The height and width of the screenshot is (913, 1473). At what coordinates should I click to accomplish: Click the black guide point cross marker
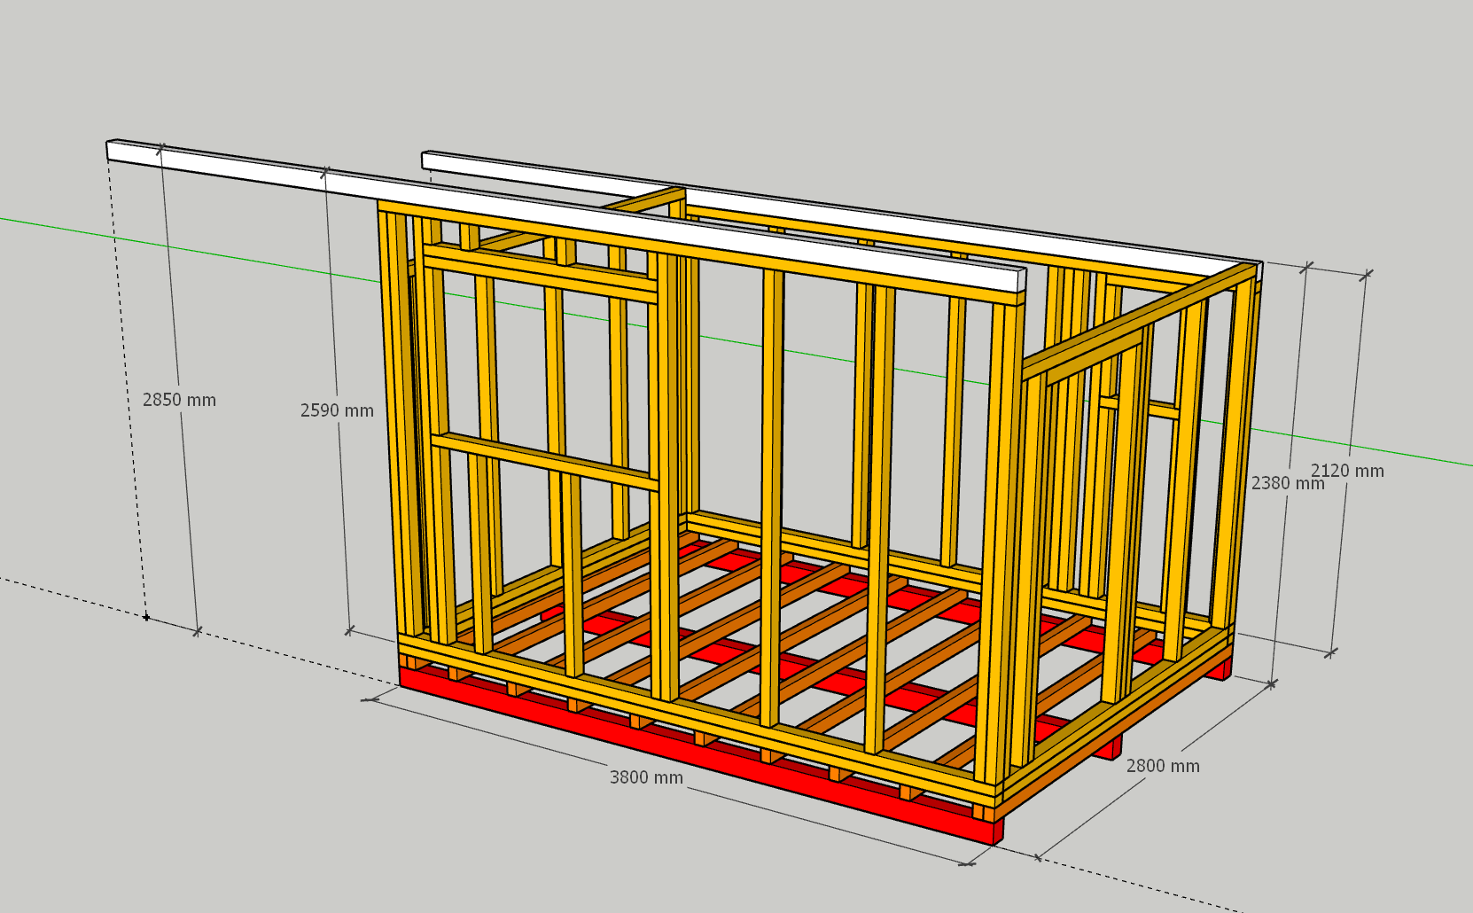coord(146,617)
